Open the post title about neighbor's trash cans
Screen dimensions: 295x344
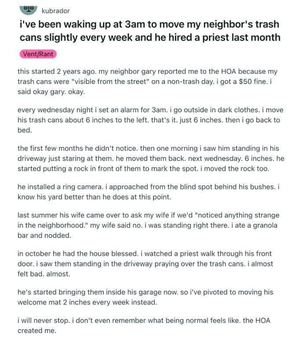pyautogui.click(x=150, y=30)
